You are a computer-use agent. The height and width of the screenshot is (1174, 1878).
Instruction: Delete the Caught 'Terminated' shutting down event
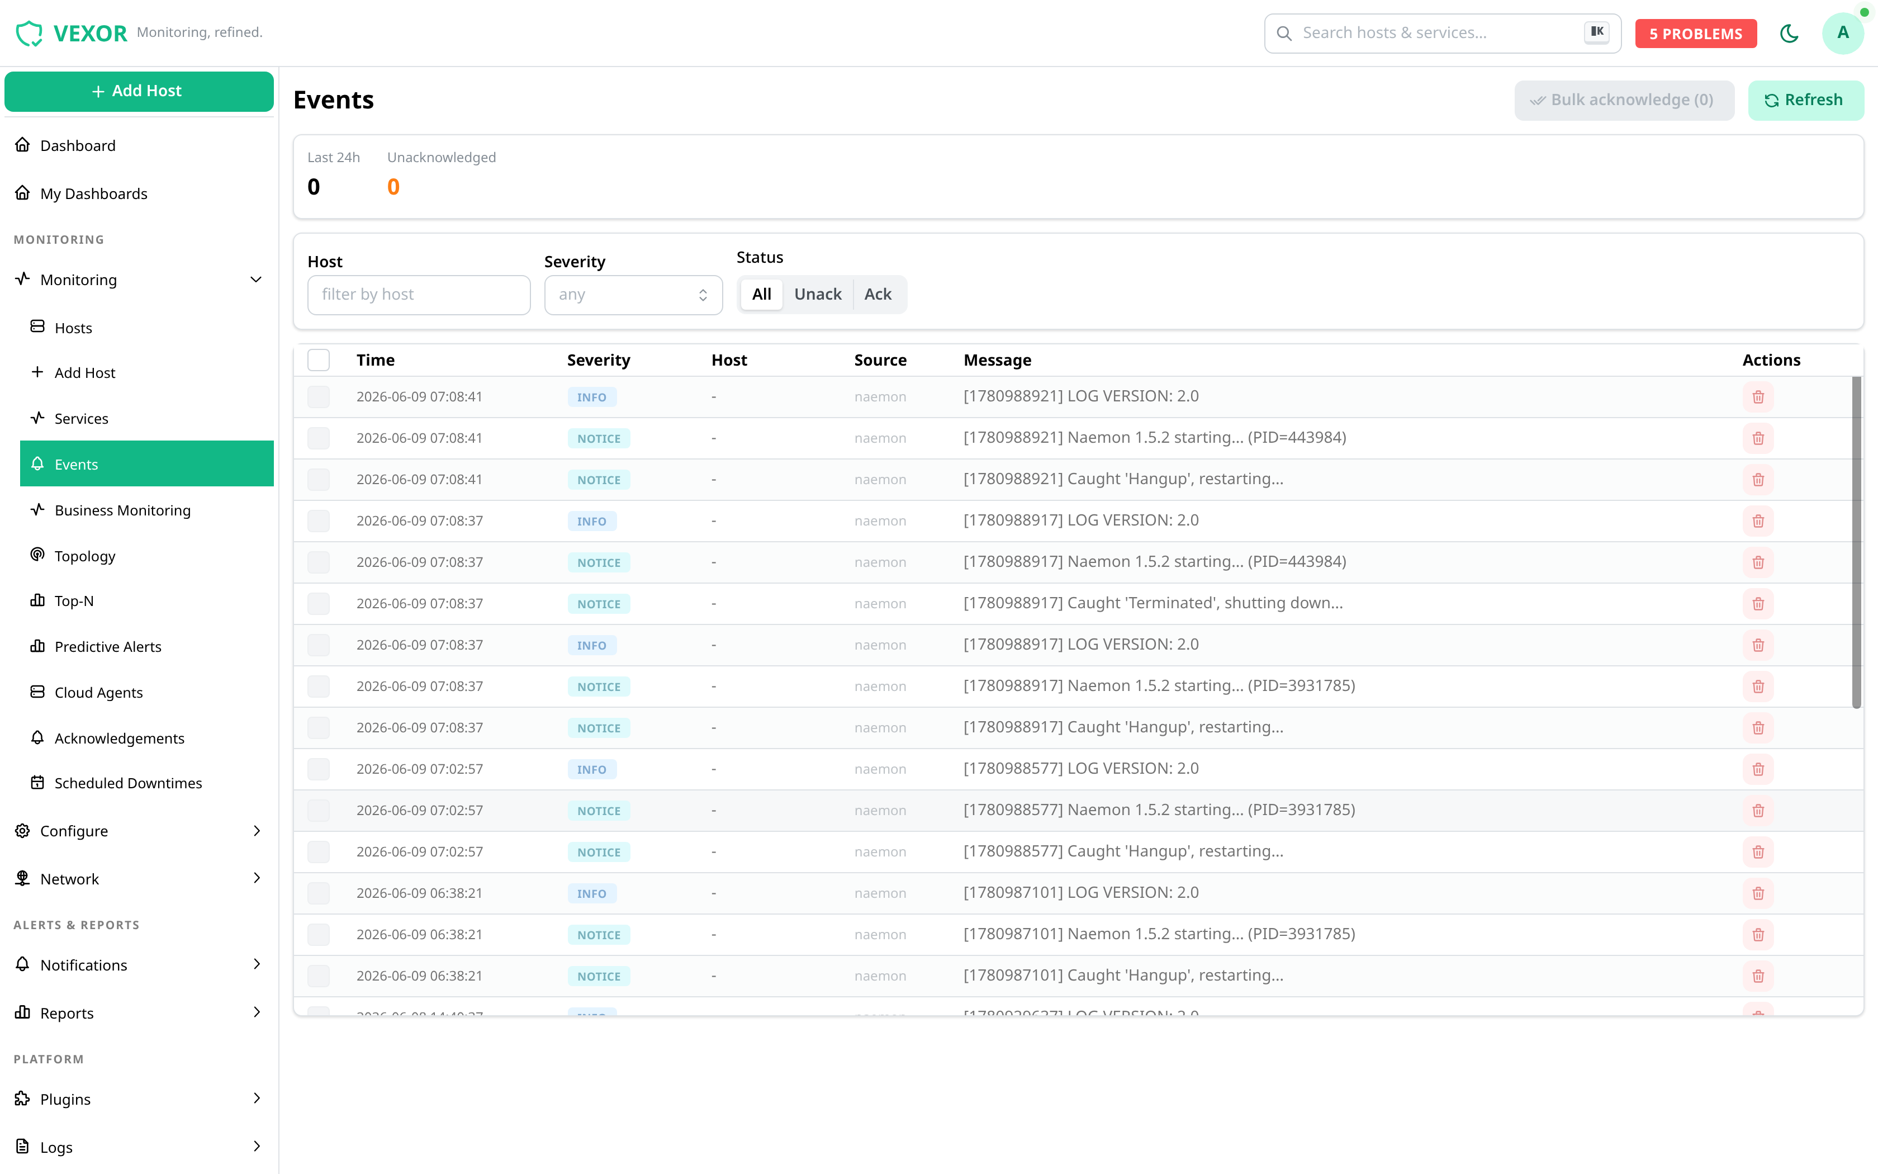(x=1758, y=604)
